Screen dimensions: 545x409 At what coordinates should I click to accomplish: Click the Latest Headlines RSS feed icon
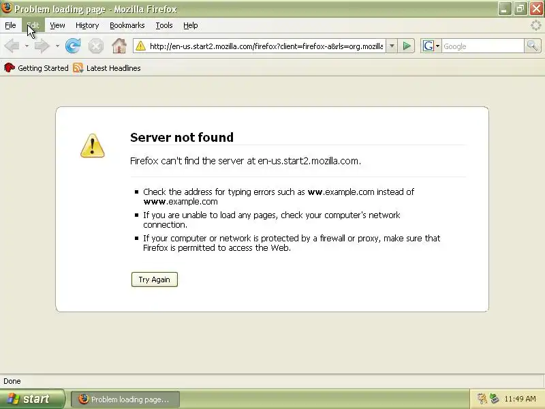click(78, 67)
